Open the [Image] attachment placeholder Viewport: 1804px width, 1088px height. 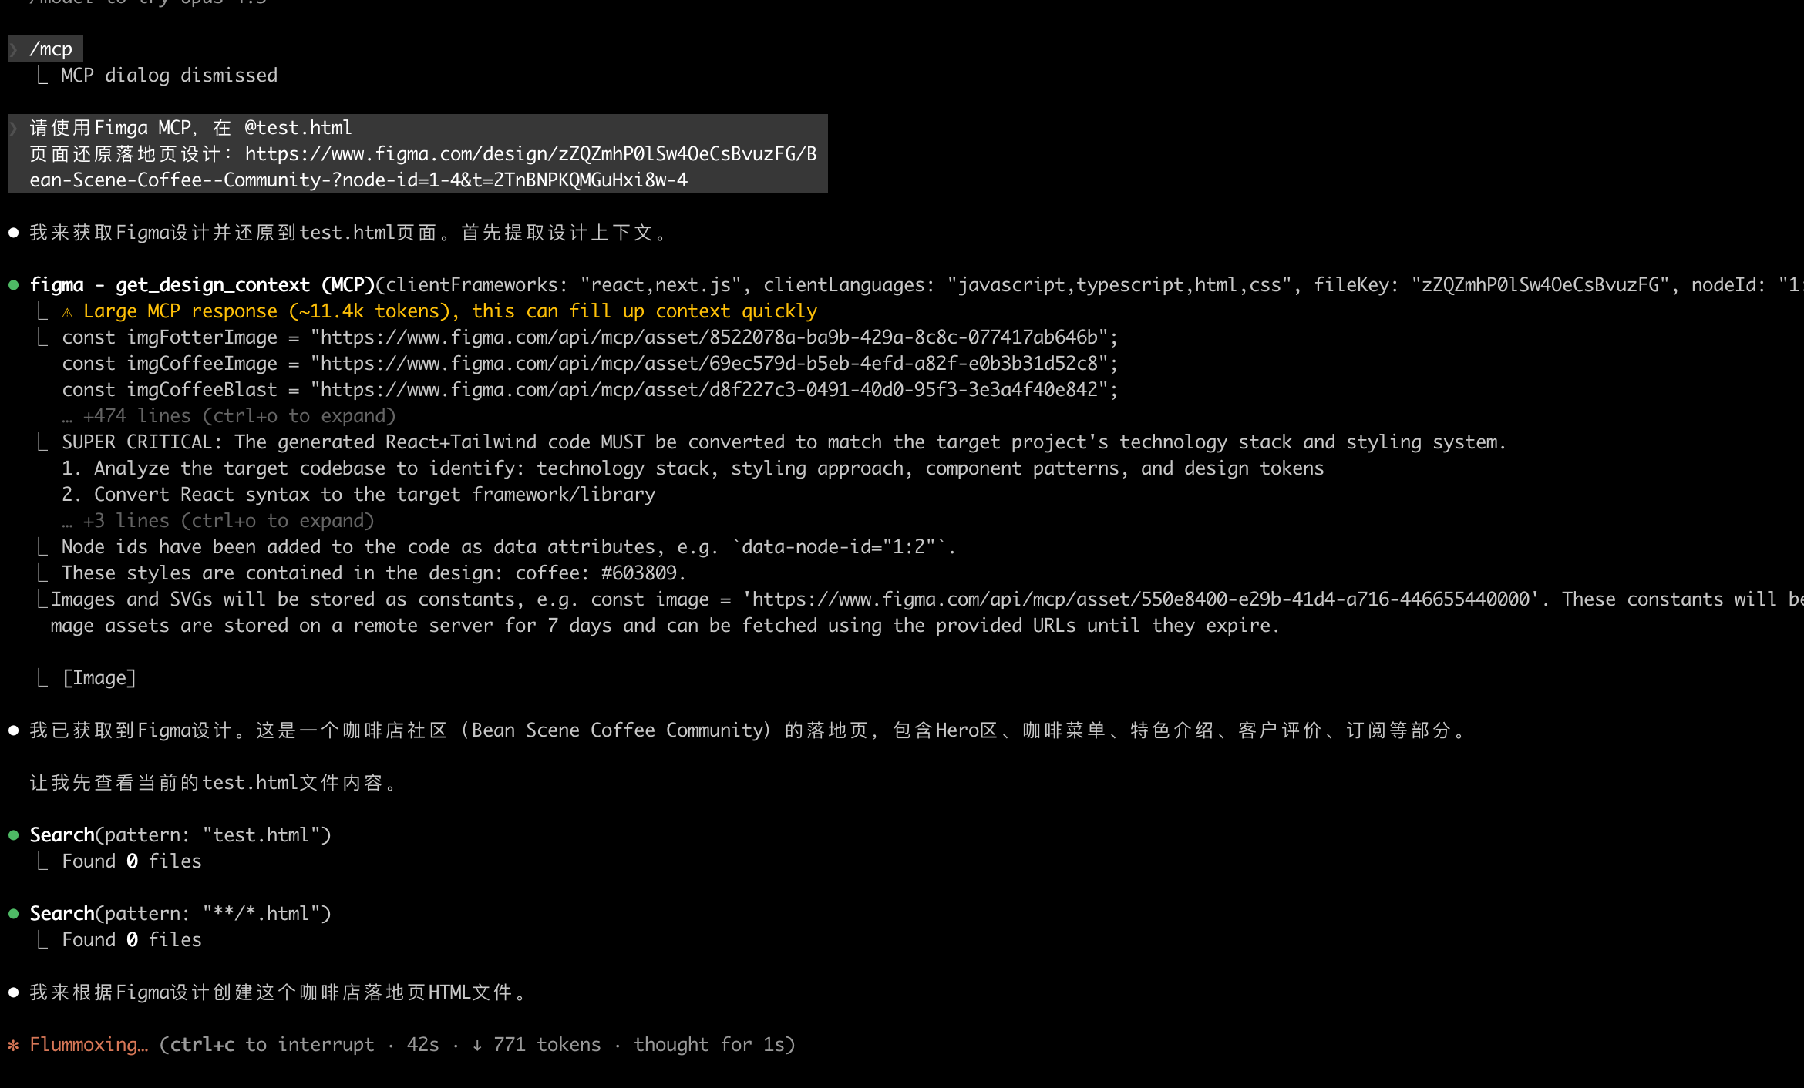point(99,678)
